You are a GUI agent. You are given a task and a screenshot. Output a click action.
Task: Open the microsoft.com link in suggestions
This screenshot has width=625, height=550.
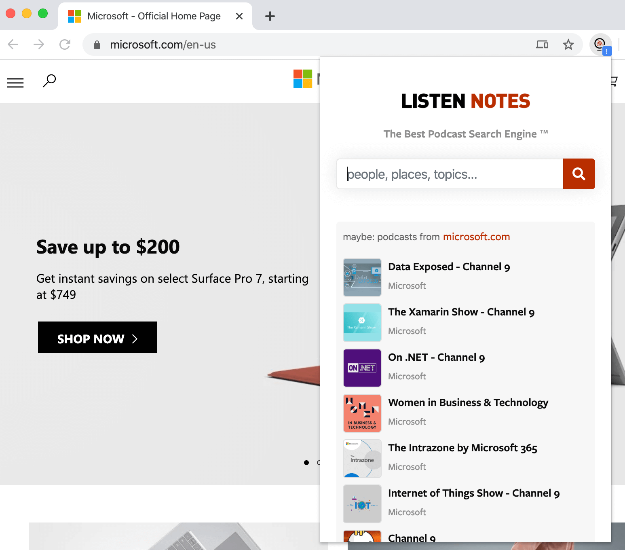tap(476, 237)
